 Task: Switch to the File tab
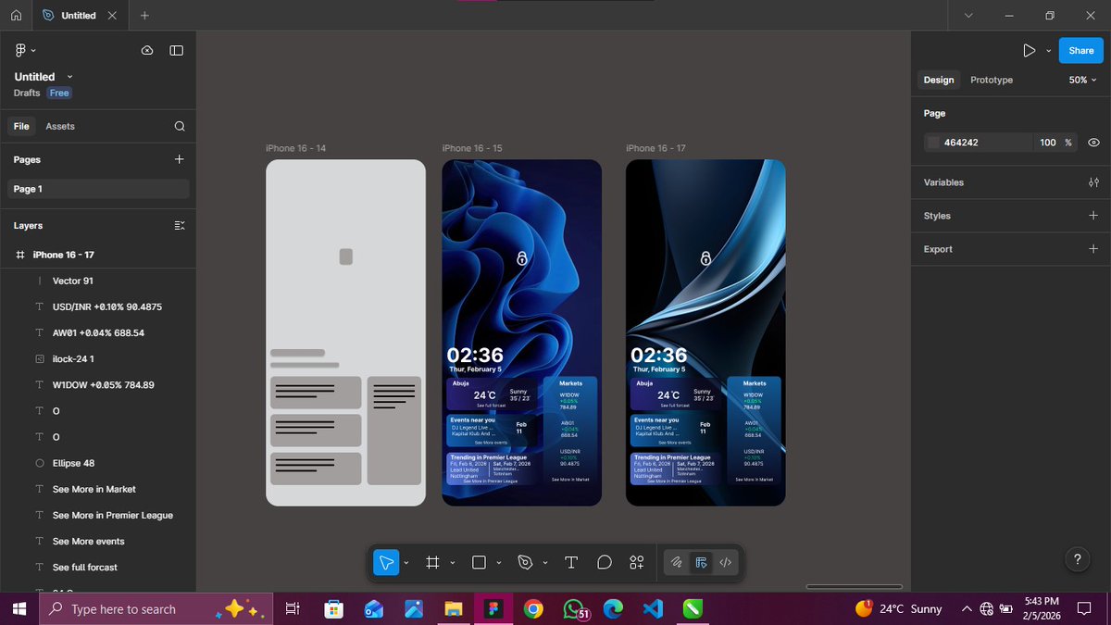[x=21, y=126]
